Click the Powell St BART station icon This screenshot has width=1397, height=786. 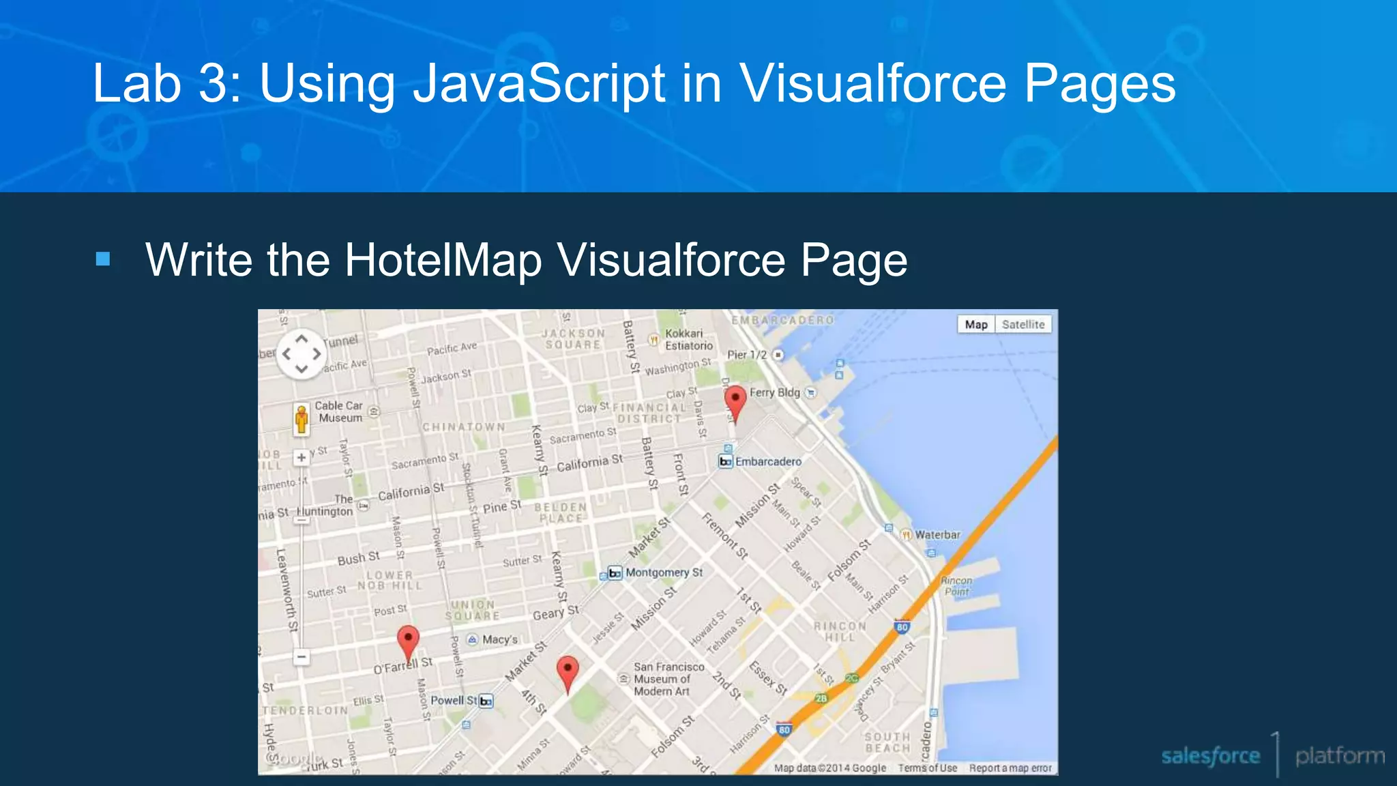[486, 701]
